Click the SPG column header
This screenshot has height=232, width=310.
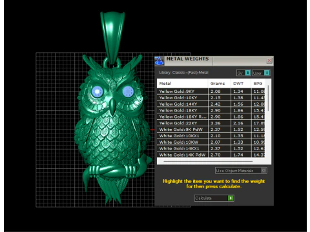tap(258, 84)
